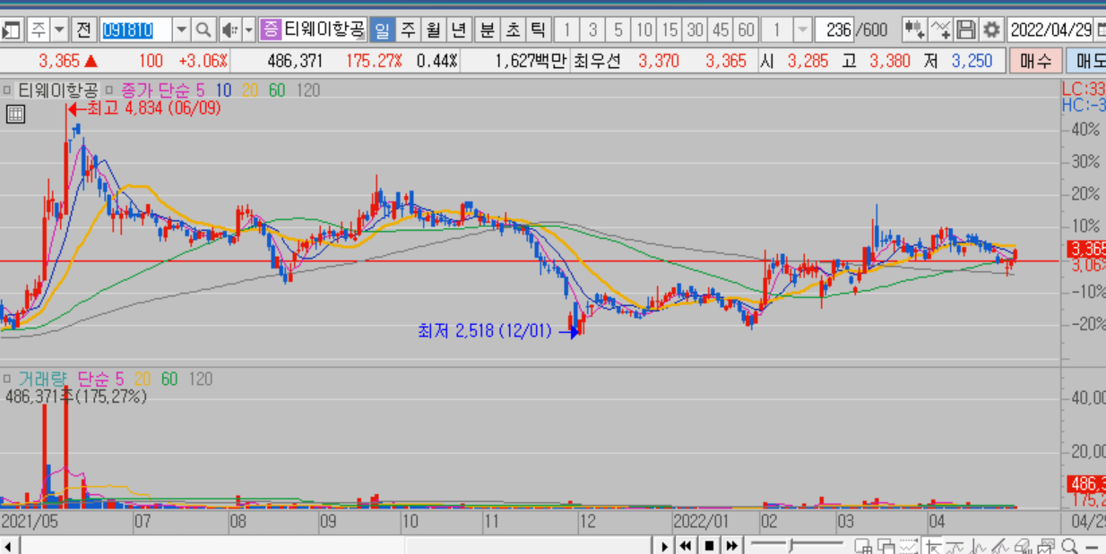This screenshot has width=1106, height=554.
Task: Click the dotted chart-area select icon
Action: coord(909,546)
